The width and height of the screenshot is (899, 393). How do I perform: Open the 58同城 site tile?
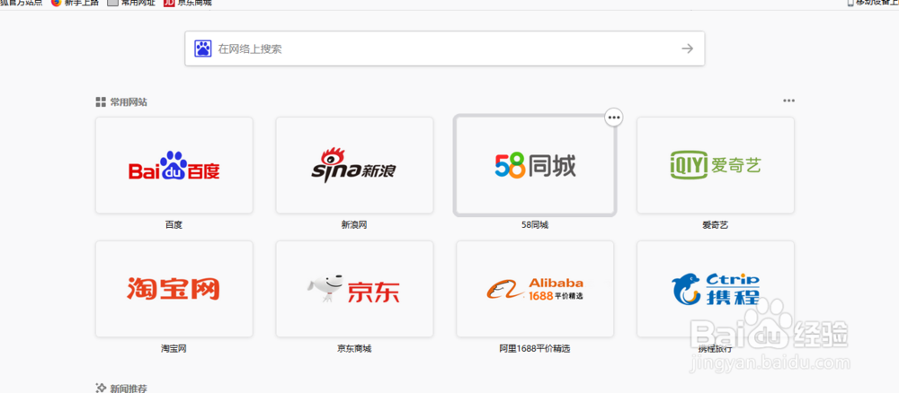[x=535, y=165]
